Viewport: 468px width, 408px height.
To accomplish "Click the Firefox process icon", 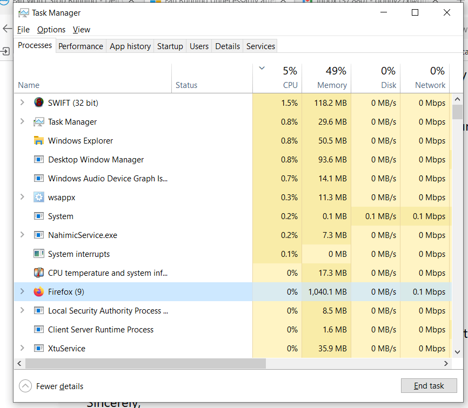I will point(39,292).
